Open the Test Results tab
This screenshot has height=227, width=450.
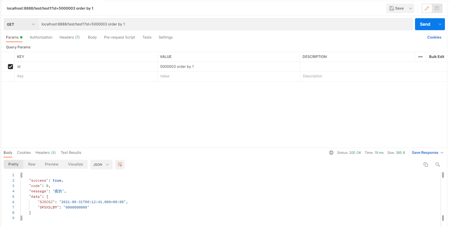coord(71,153)
